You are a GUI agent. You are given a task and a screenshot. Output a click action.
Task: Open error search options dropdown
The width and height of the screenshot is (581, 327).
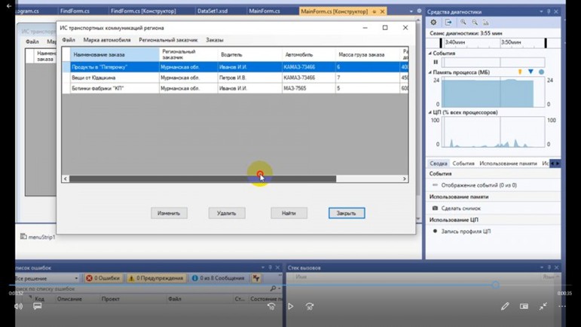tap(279, 289)
